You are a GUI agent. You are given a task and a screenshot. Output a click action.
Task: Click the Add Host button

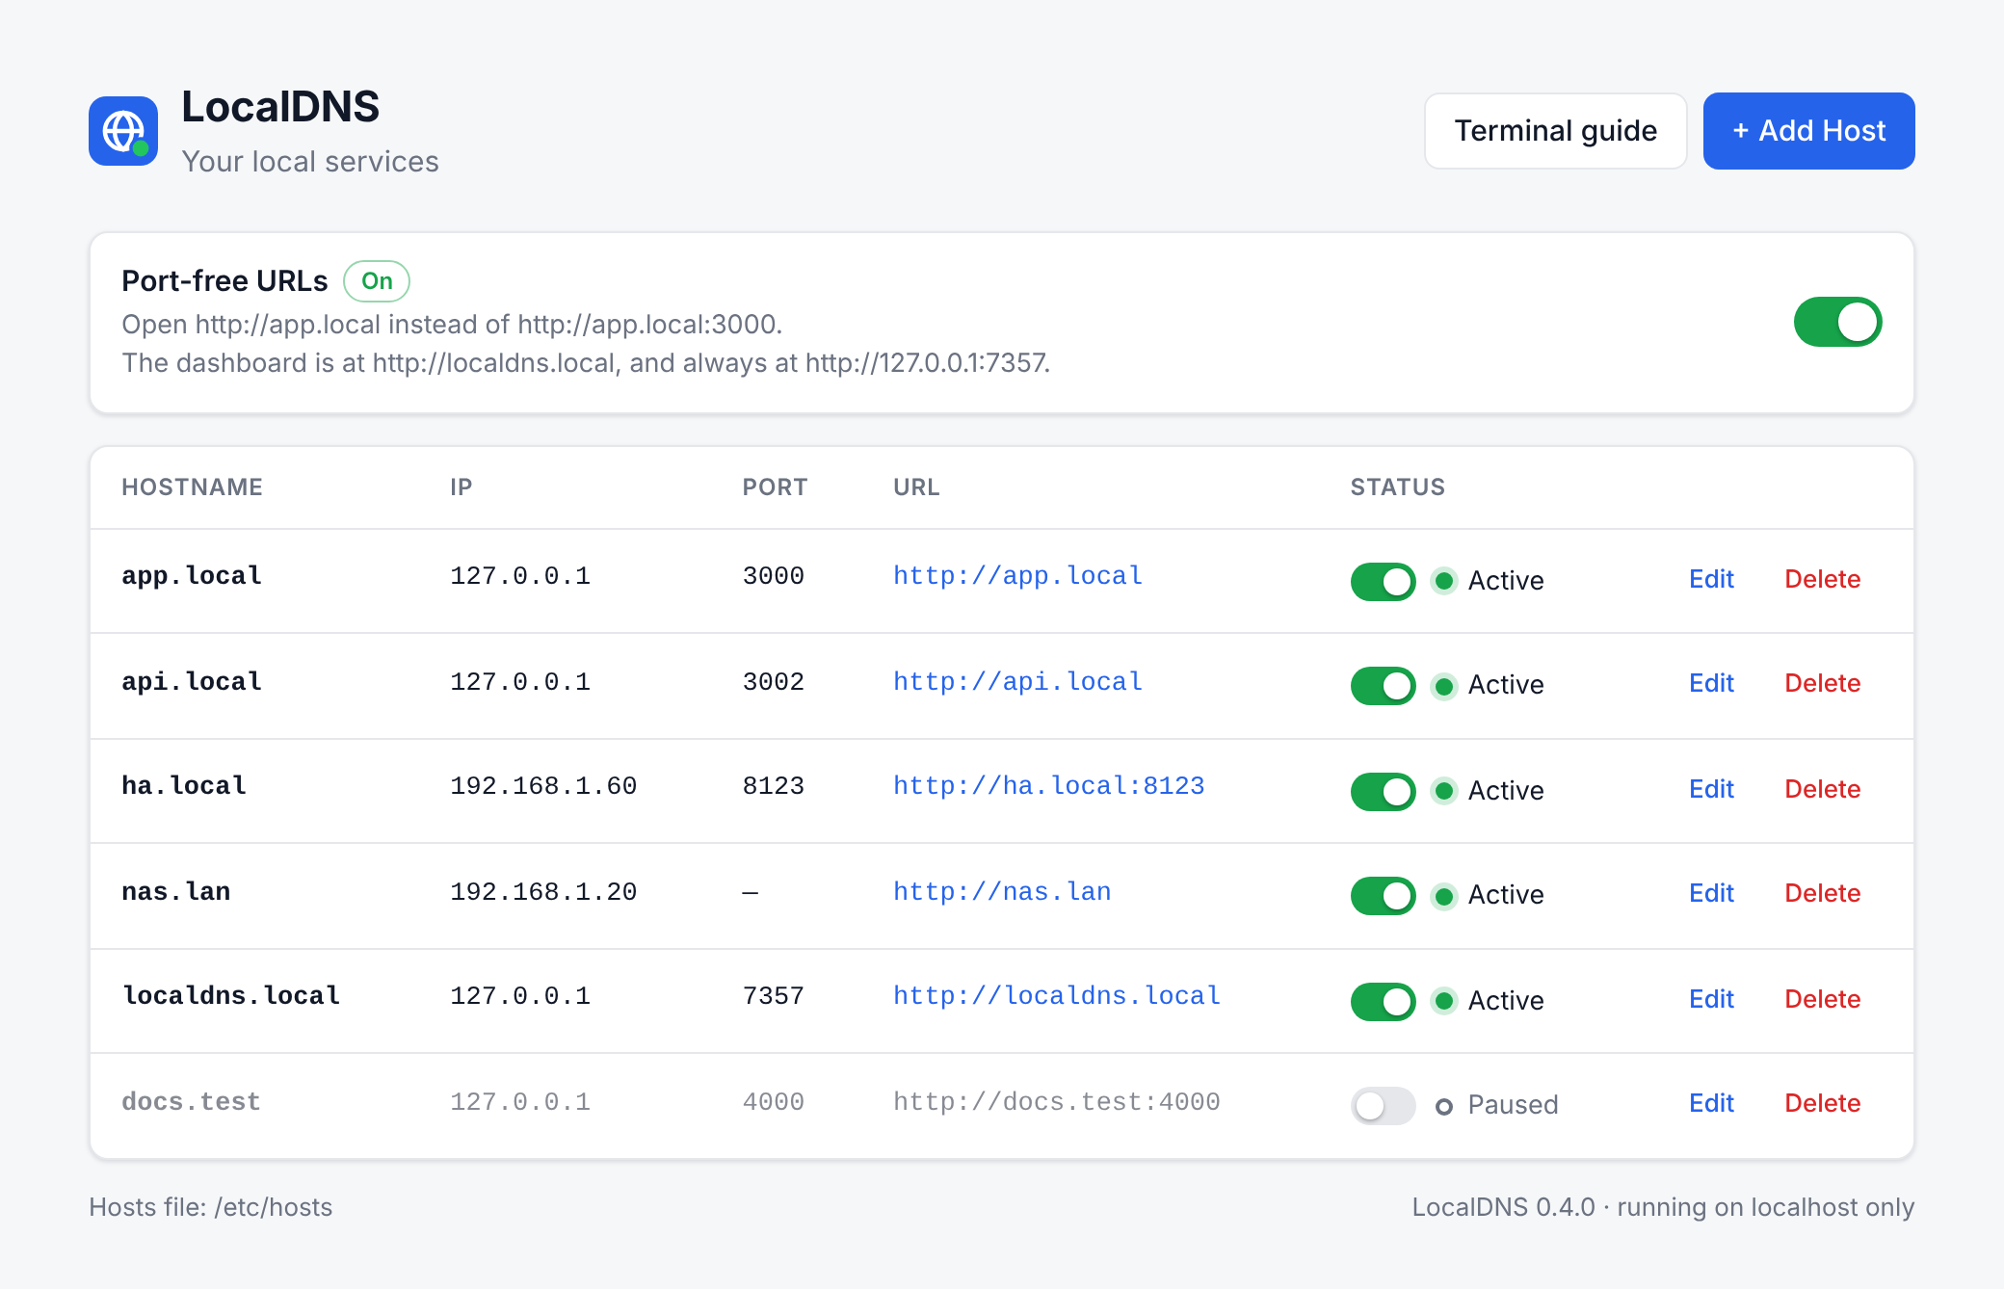[1808, 131]
